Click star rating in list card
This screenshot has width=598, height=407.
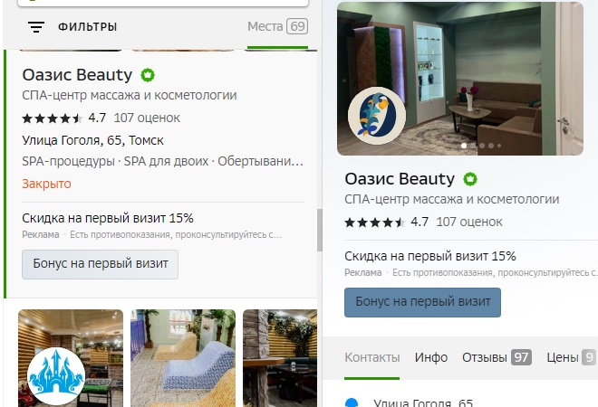pyautogui.click(x=53, y=118)
